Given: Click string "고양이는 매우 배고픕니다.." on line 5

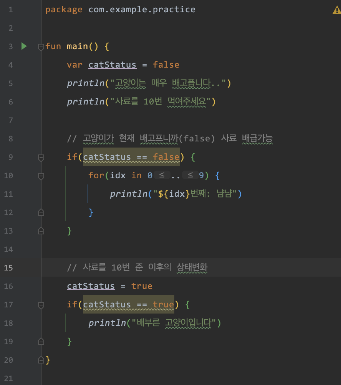Looking at the screenshot, I should (x=168, y=83).
